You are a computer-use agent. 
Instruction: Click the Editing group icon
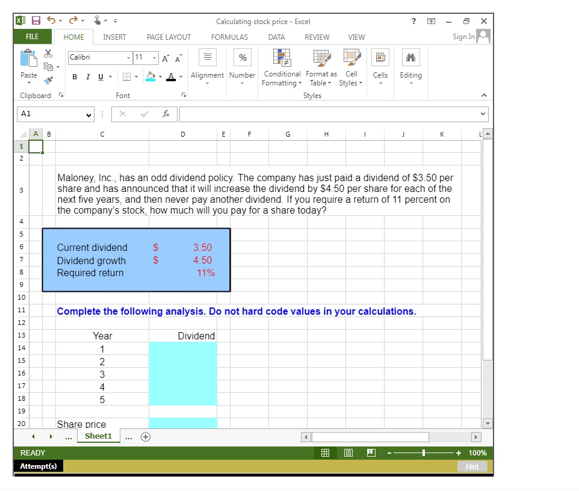click(410, 66)
